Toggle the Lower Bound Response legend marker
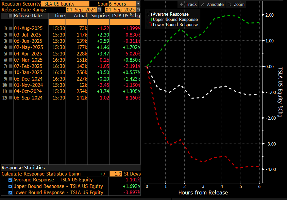 150,25
